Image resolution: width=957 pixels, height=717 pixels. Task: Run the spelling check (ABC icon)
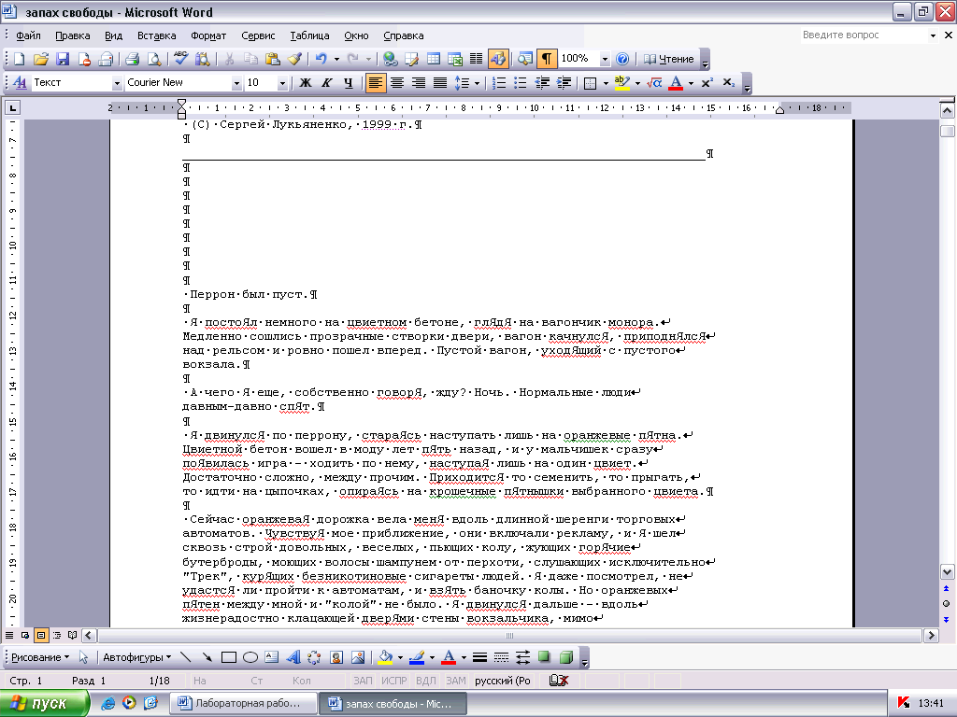click(180, 59)
